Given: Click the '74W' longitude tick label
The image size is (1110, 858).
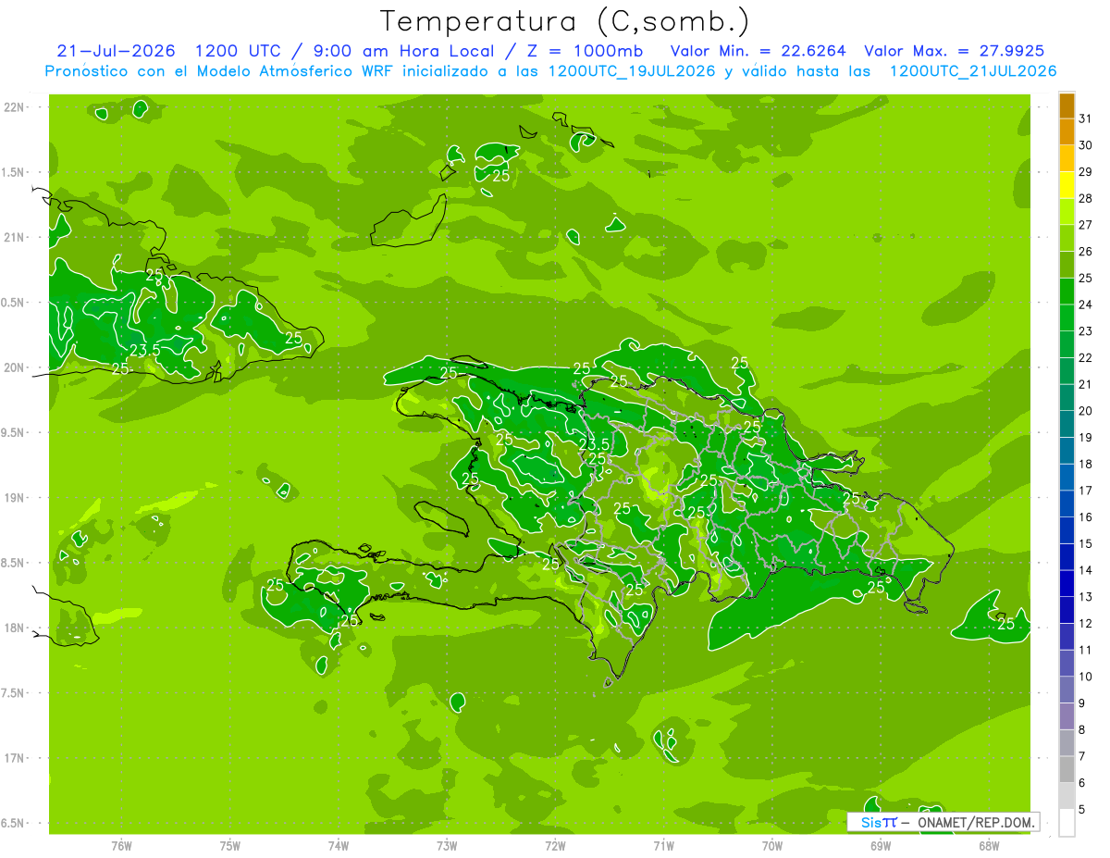Looking at the screenshot, I should [339, 845].
